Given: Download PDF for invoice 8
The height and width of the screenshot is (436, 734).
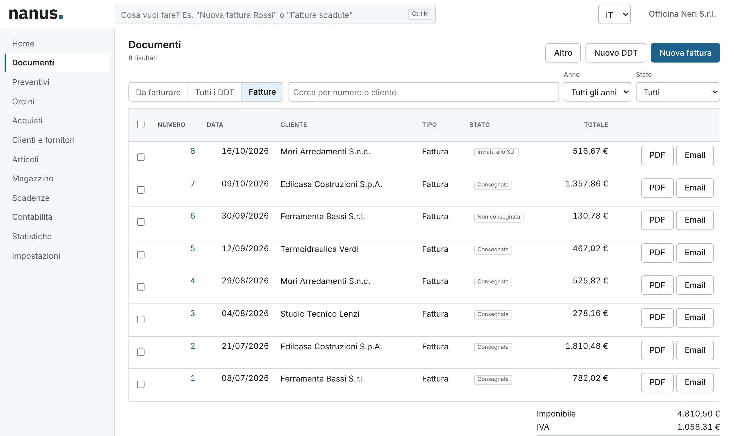Looking at the screenshot, I should (657, 155).
